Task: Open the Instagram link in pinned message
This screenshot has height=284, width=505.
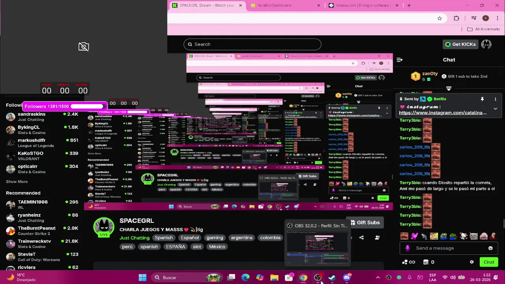Action: 443,113
